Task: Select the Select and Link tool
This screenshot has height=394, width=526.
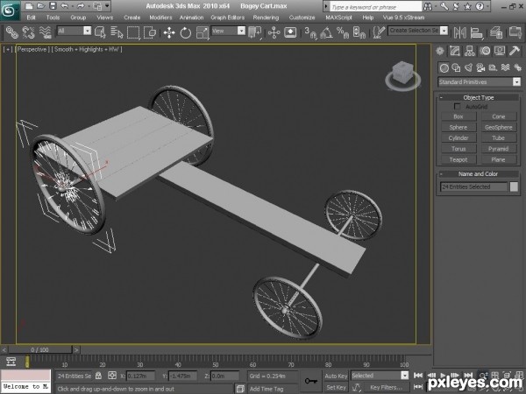Action: coord(11,32)
